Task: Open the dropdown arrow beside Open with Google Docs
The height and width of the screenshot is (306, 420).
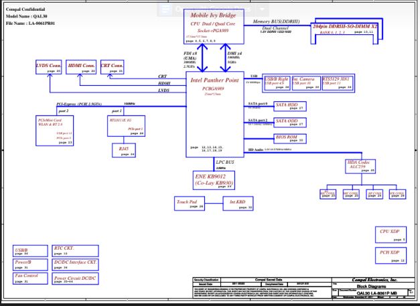Action: click(262, 9)
